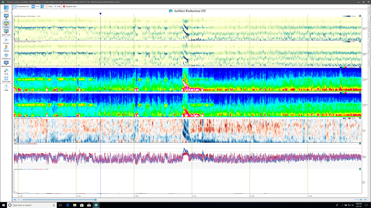Click the Process sidebar icon

tap(6, 41)
